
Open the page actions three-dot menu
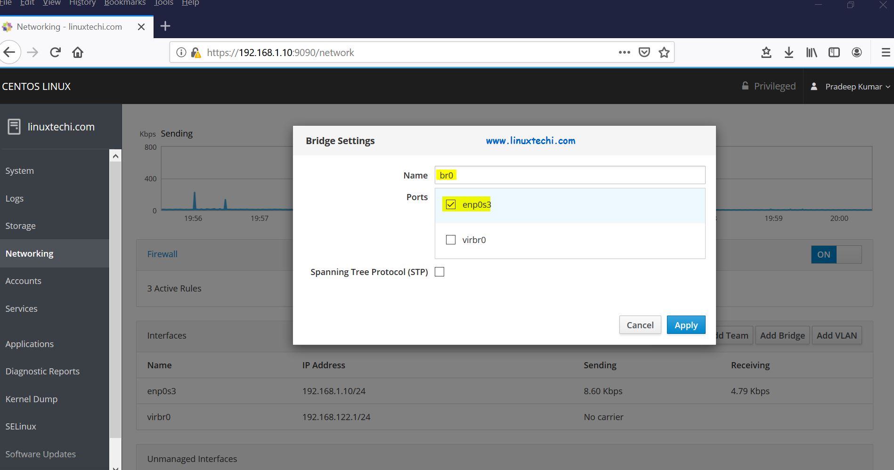point(625,52)
